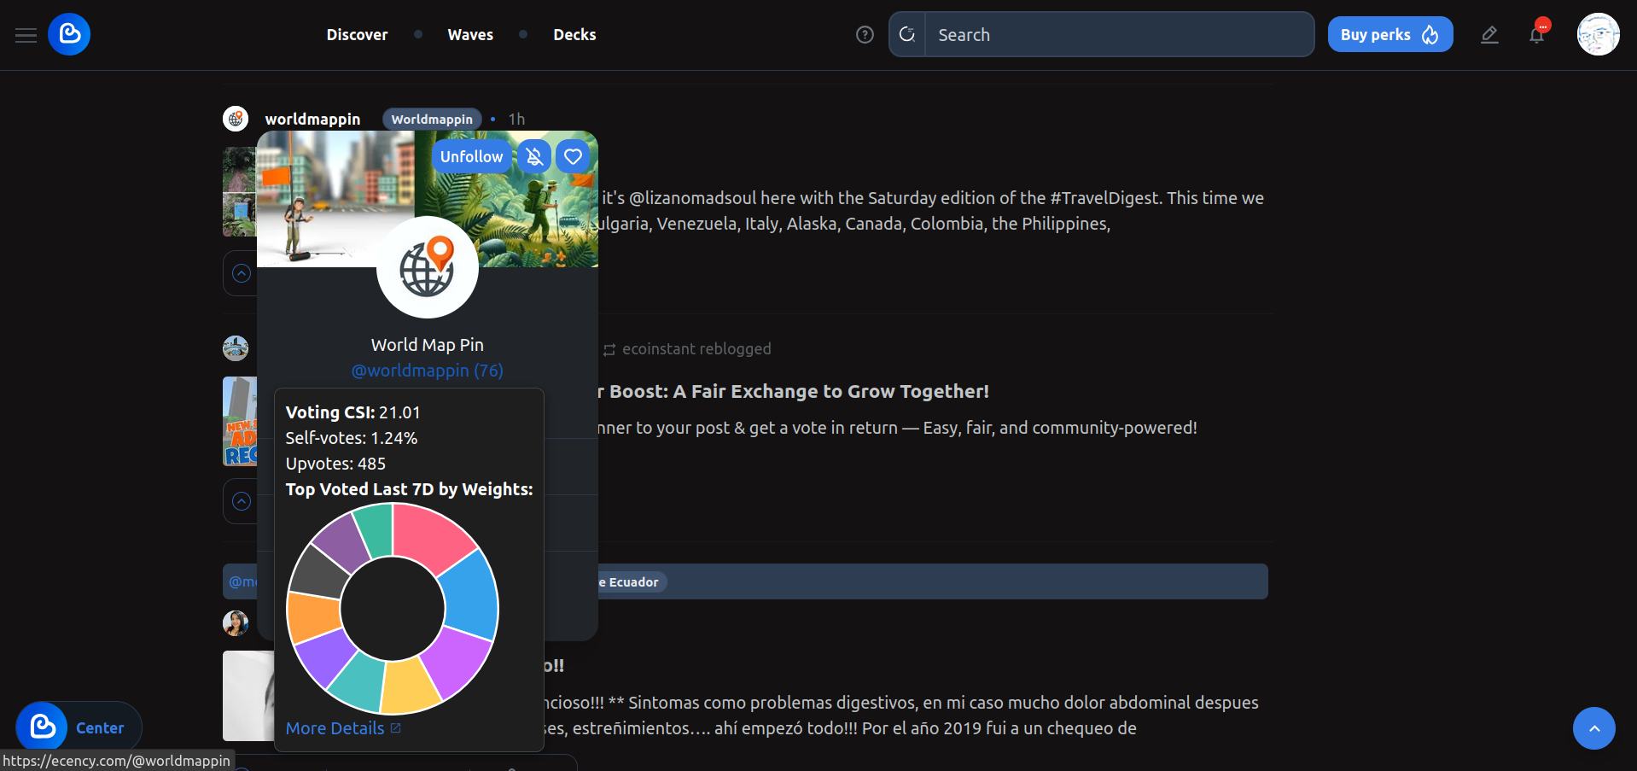This screenshot has width=1637, height=771.
Task: Click the pencil write-post icon
Action: [1489, 35]
